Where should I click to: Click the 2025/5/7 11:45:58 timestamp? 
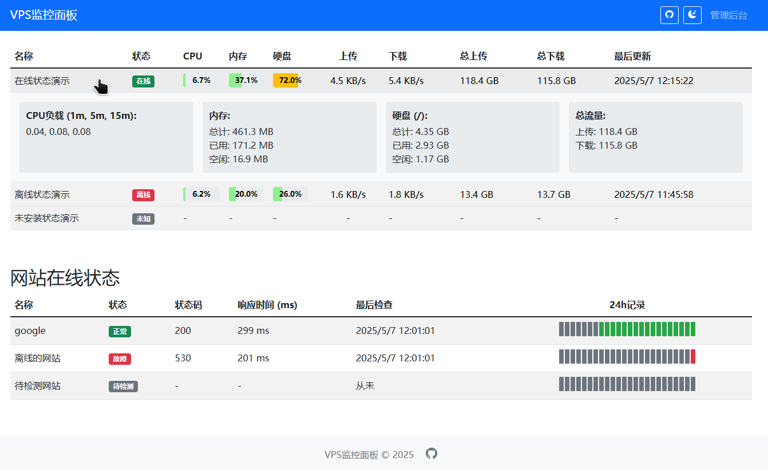654,194
